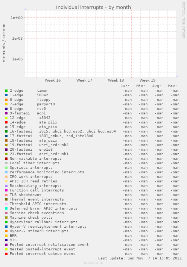Viewport: 187px width, 267px height.
Task: Select the Hyper-V stimer0 interrupts entry
Action: (x=39, y=231)
